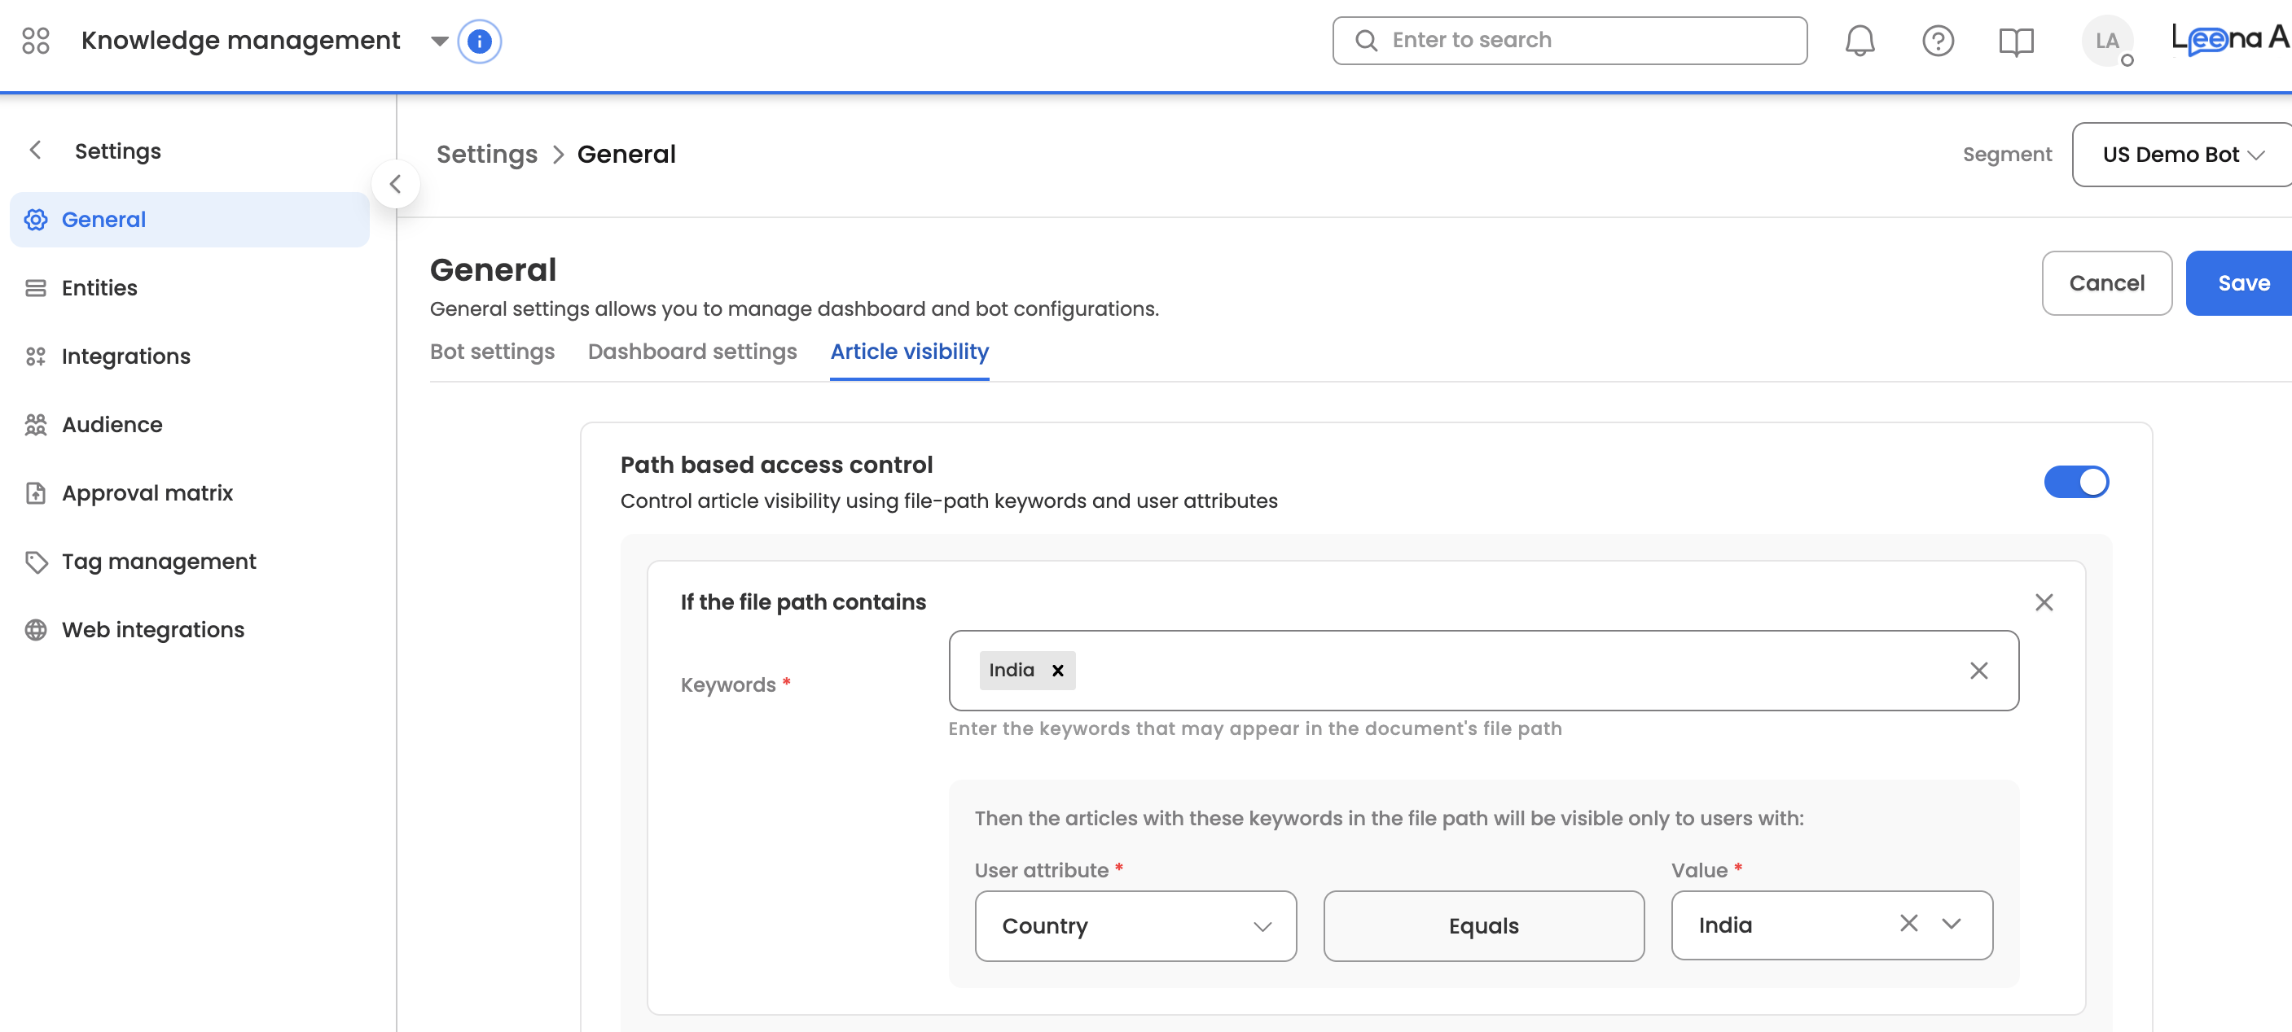This screenshot has width=2292, height=1032.
Task: Collapse the sidebar with chevron button
Action: (395, 184)
